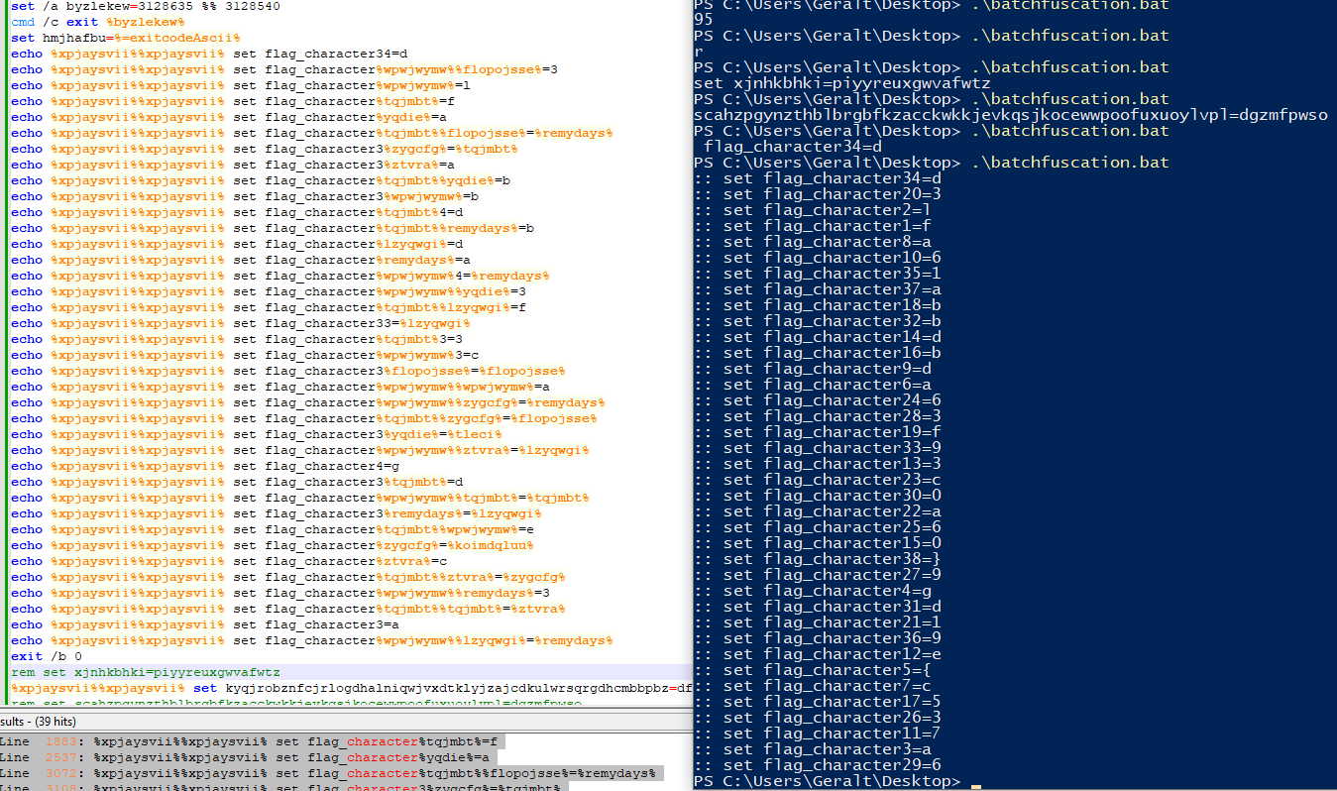Click PowerShell output ':: set flag_character4=g'
1337x791 pixels.
pos(814,591)
